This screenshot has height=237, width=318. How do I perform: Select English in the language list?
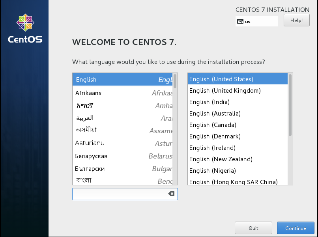point(122,80)
